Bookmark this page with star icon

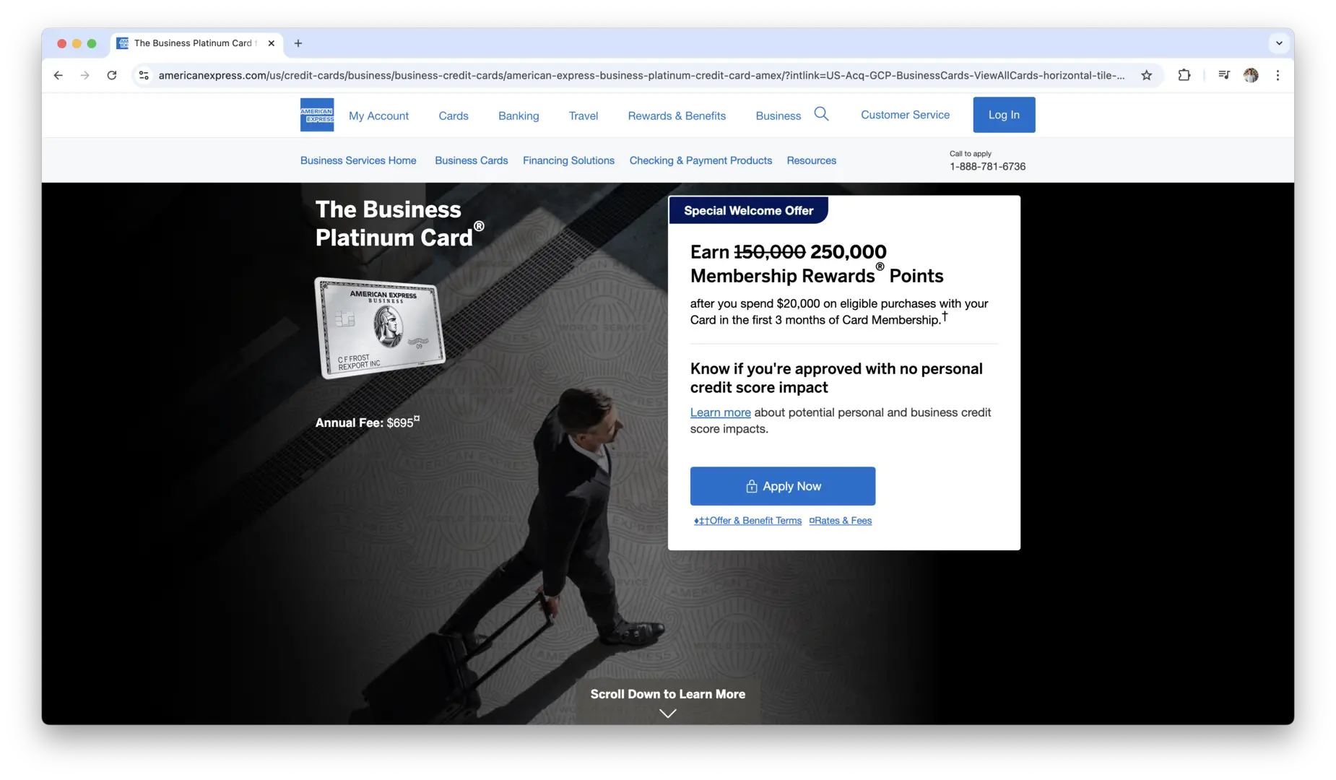[1146, 75]
